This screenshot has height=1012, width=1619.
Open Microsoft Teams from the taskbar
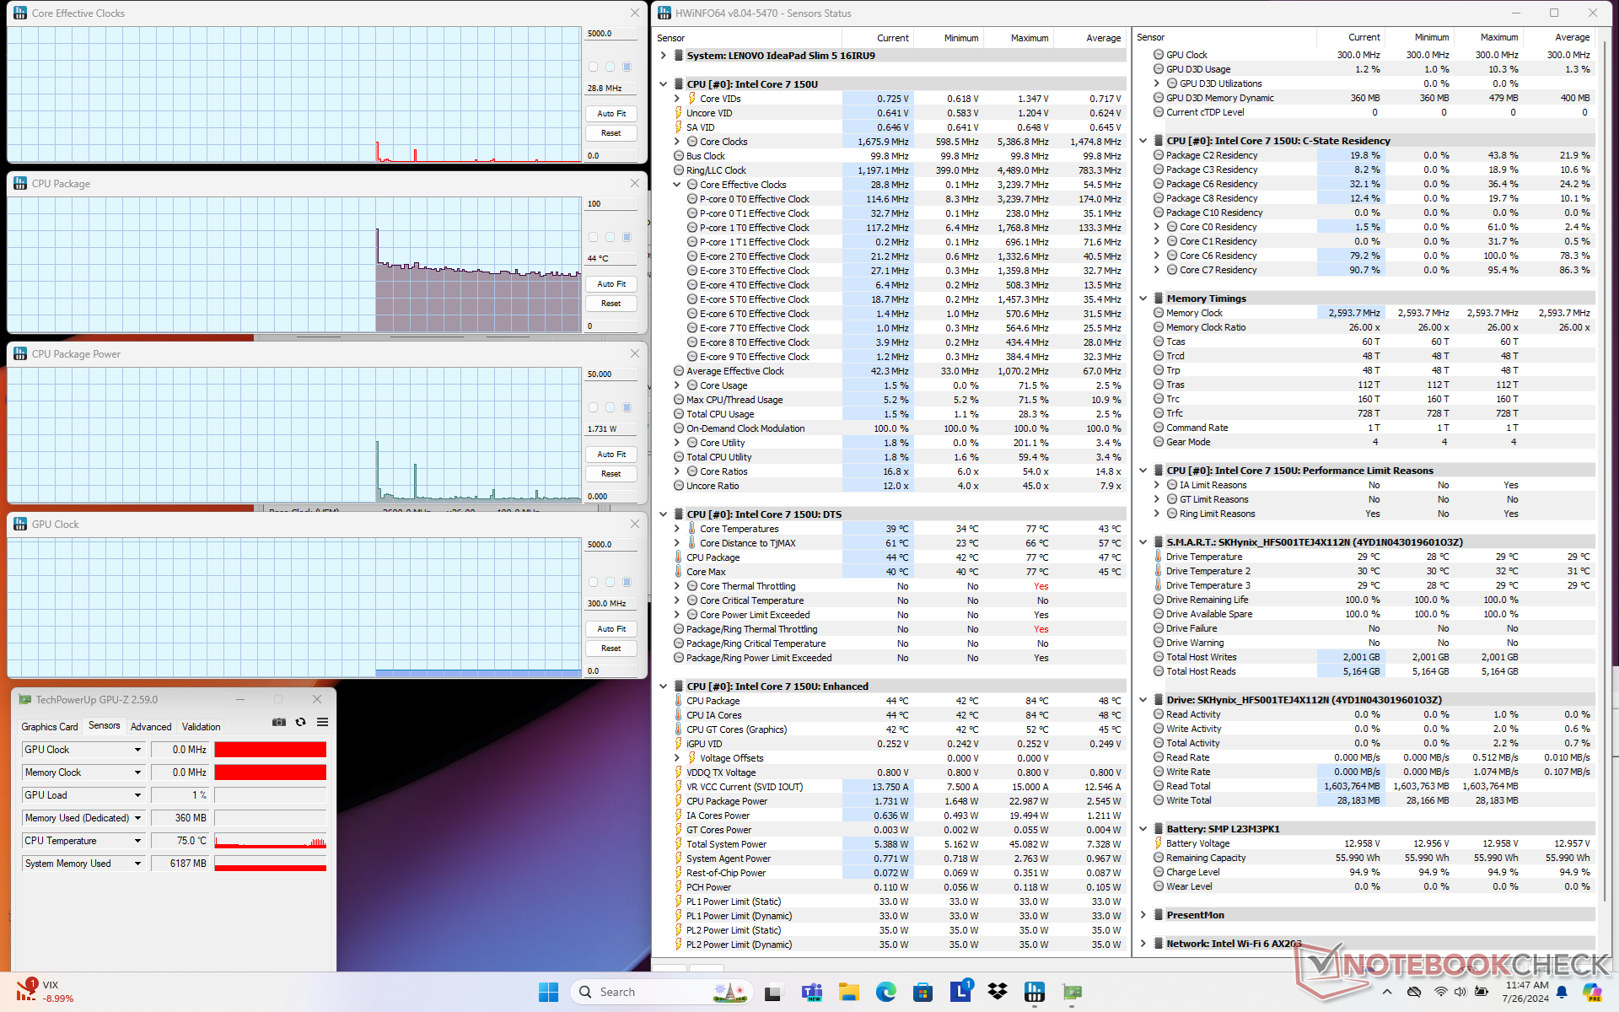811,992
